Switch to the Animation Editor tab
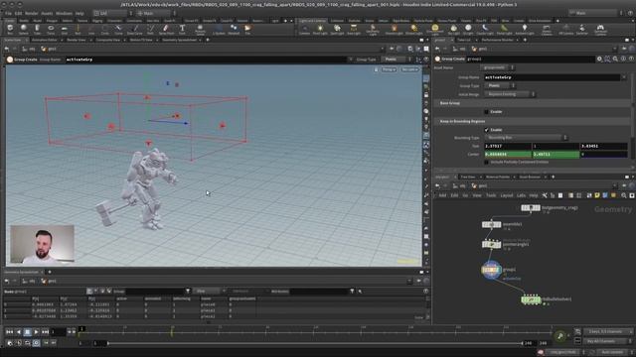 (44, 40)
